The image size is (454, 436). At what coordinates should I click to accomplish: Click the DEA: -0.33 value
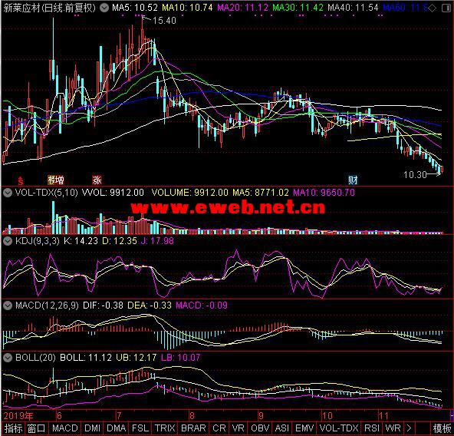[150, 306]
